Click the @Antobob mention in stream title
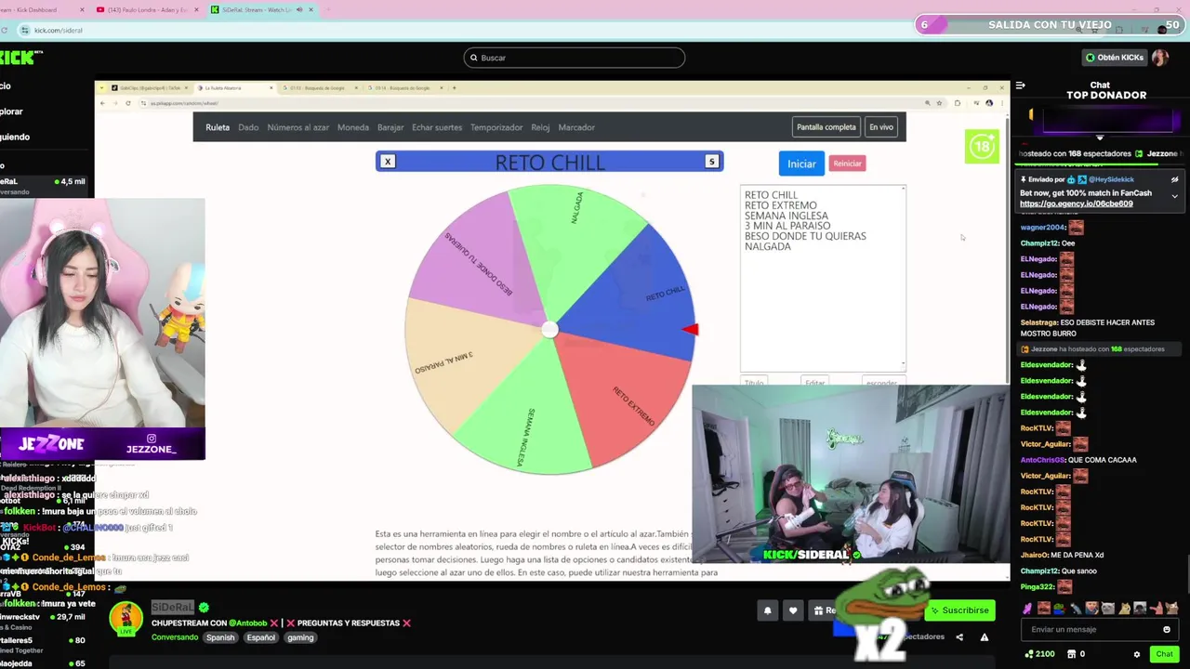This screenshot has height=669, width=1190. click(248, 623)
